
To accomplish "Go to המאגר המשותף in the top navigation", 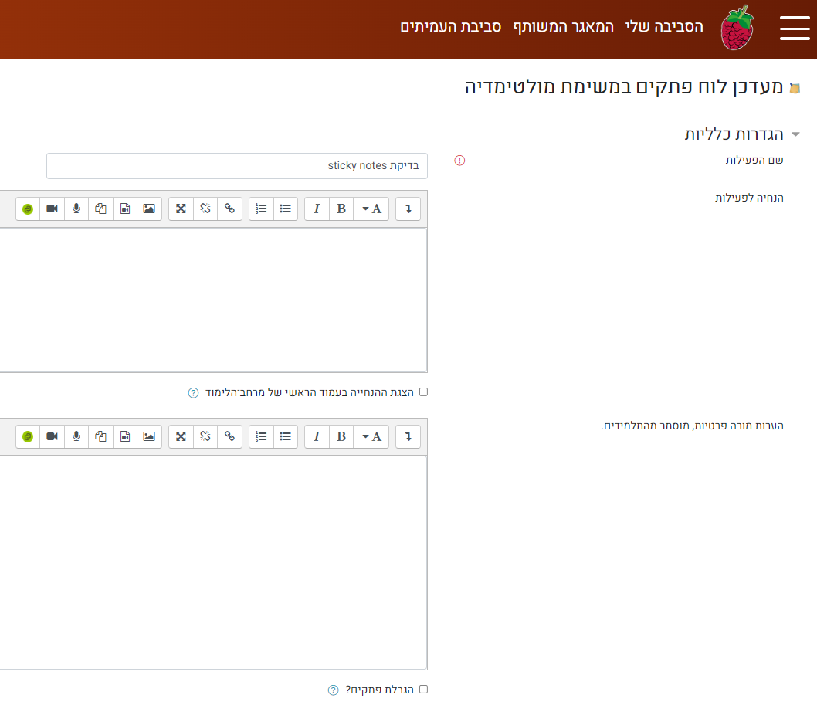I will coord(564,27).
